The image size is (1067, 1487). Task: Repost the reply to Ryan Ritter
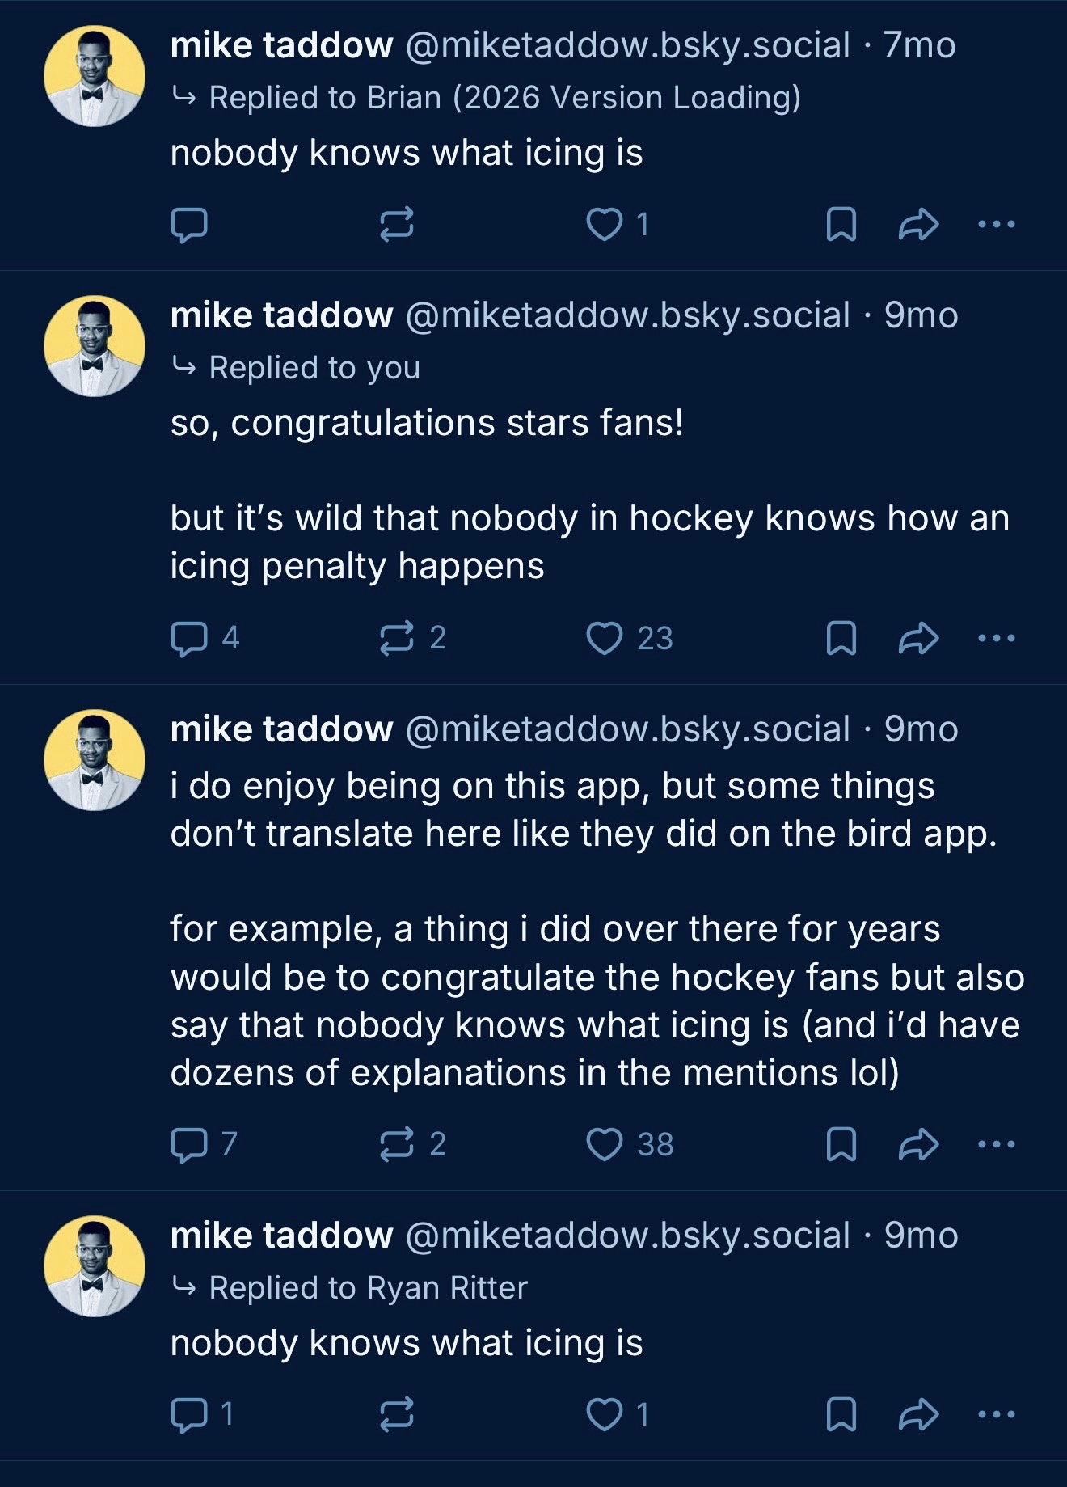(397, 1414)
